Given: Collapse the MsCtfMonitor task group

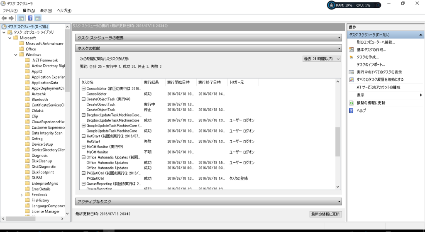Looking at the screenshot, I should [84, 147].
